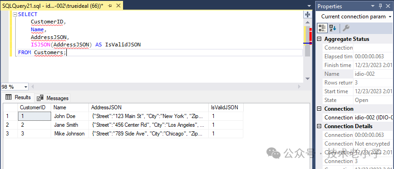Click the SELECT keyword in editor
The width and height of the screenshot is (394, 169).
click(28, 14)
